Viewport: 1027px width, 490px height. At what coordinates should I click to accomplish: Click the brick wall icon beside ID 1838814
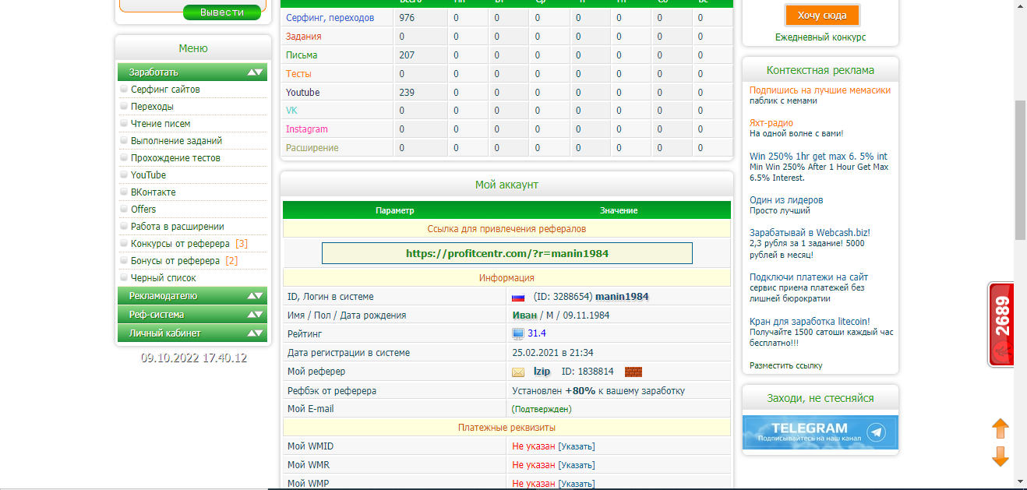pyautogui.click(x=633, y=372)
